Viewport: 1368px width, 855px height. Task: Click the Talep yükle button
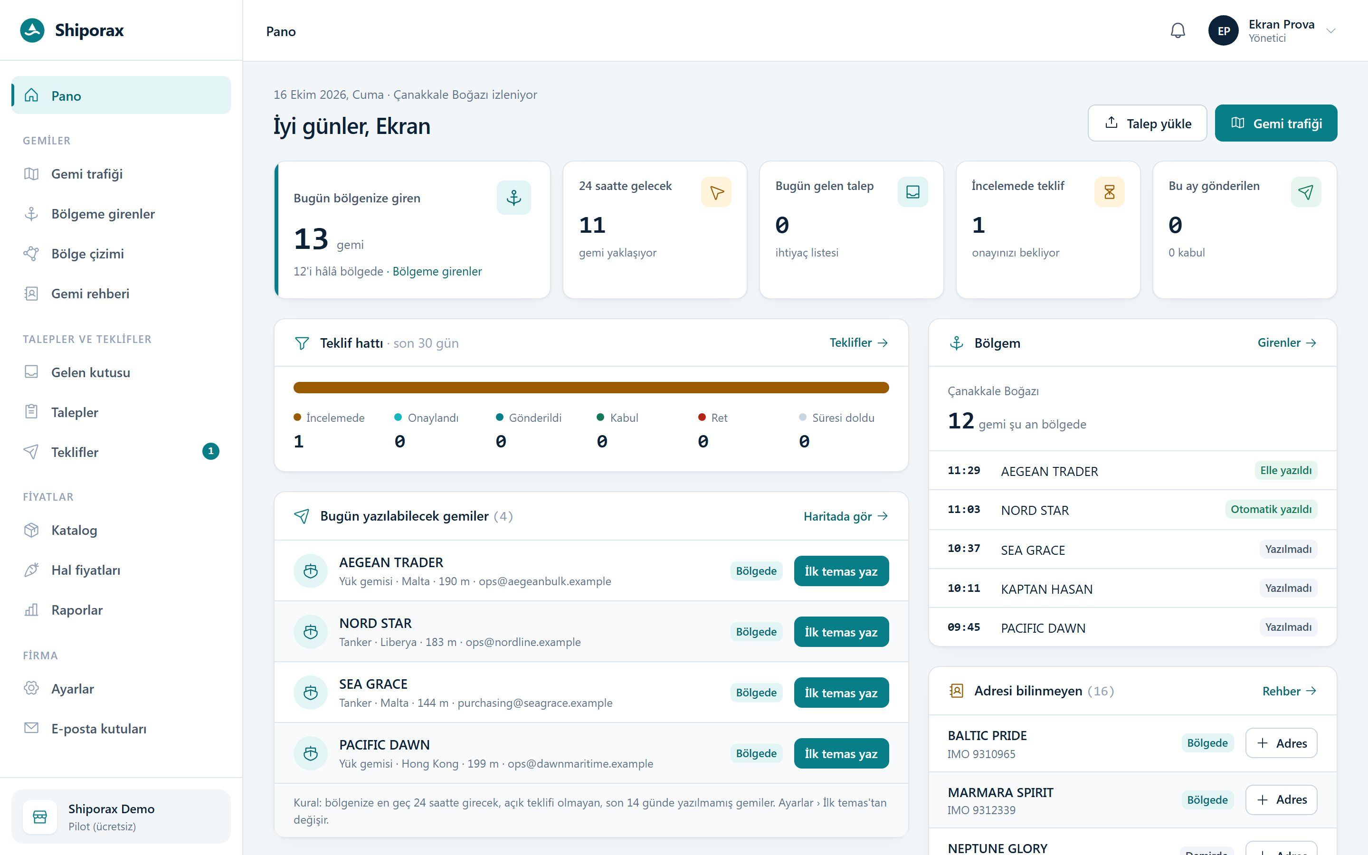(x=1147, y=123)
